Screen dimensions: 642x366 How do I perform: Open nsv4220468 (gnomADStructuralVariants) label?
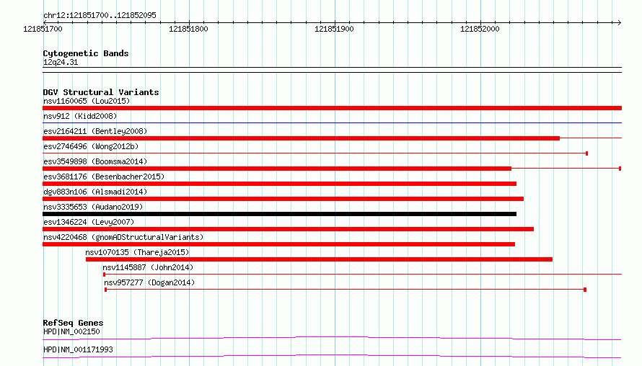pos(123,237)
